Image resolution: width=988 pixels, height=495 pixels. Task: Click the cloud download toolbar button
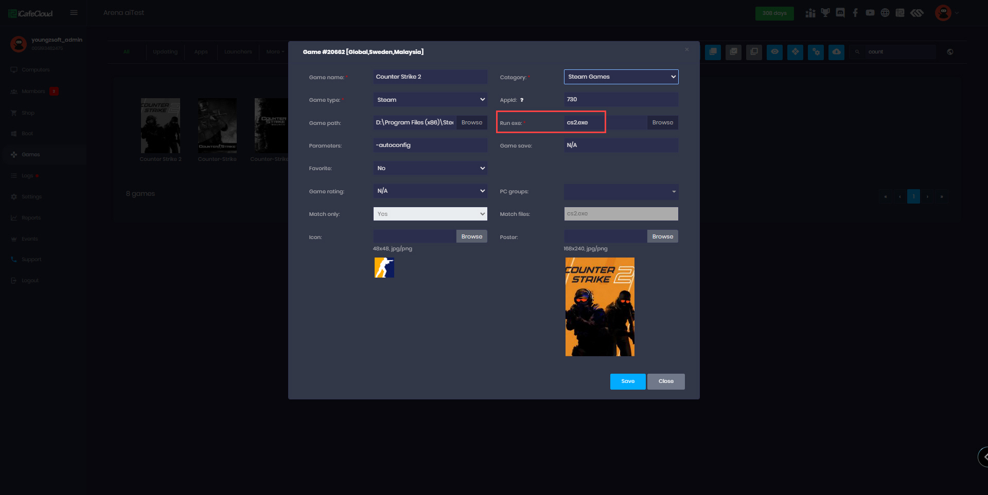coord(836,52)
